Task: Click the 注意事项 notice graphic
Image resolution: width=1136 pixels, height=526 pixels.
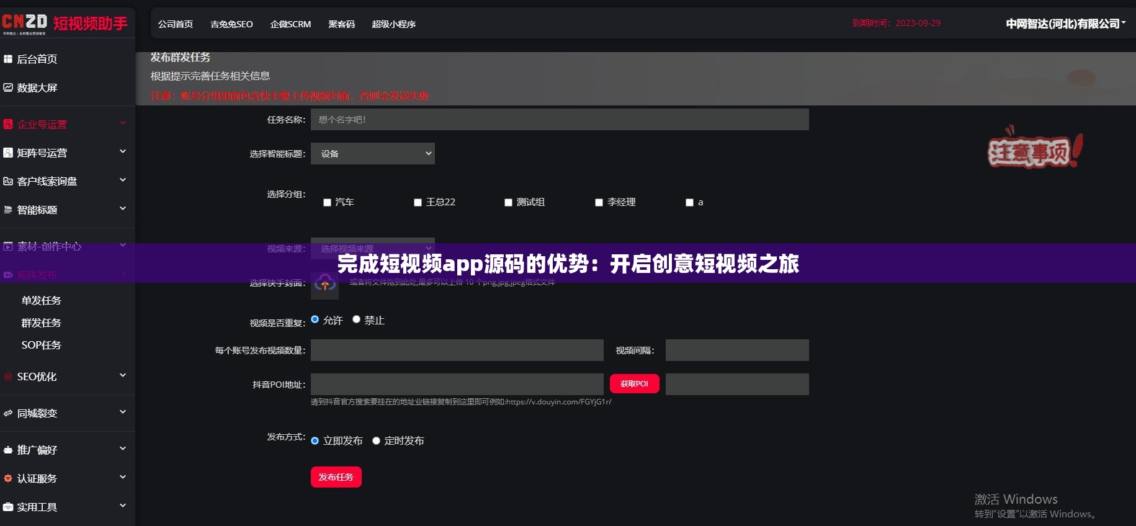Action: (1035, 149)
